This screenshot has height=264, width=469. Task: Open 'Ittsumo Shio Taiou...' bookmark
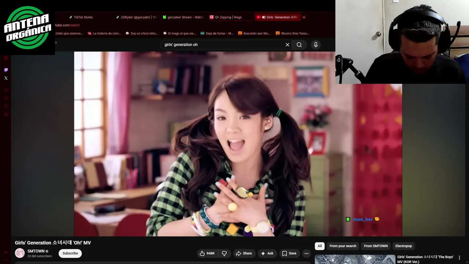click(x=292, y=33)
